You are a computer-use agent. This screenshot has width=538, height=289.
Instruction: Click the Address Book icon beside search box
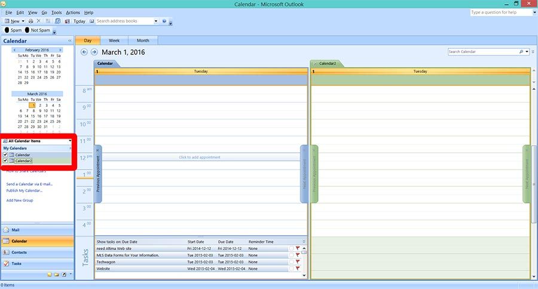(92, 21)
